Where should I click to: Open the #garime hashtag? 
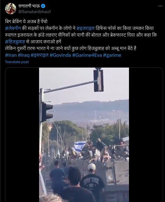click(112, 55)
